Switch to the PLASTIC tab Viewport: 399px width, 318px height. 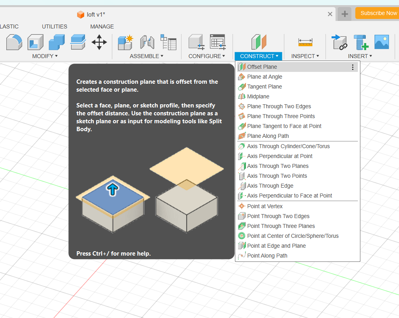pos(9,26)
